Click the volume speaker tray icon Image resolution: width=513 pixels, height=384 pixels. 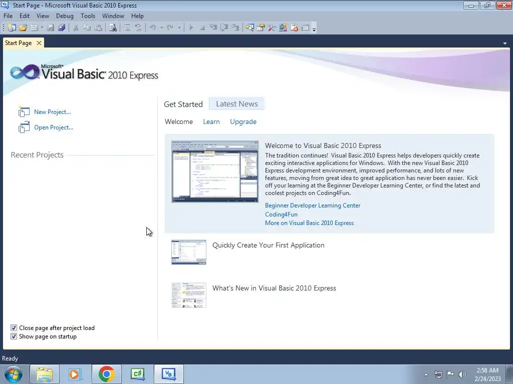tap(462, 374)
